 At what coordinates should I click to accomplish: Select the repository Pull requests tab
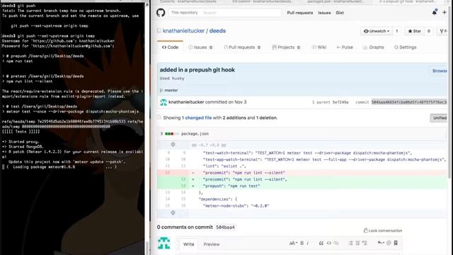click(242, 47)
